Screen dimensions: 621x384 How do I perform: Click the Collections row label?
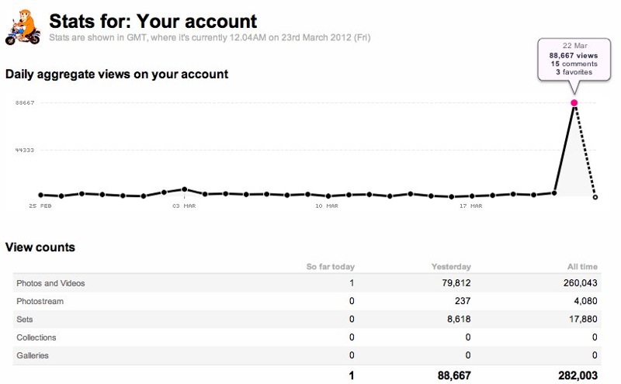pos(36,337)
